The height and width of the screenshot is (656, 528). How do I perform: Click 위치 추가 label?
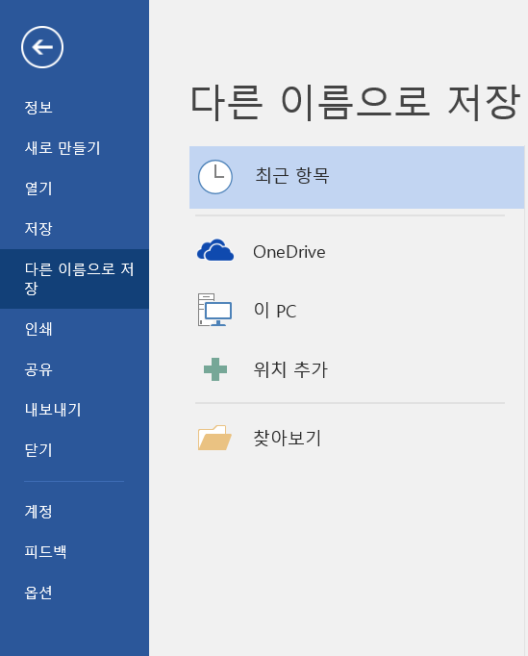tap(290, 369)
